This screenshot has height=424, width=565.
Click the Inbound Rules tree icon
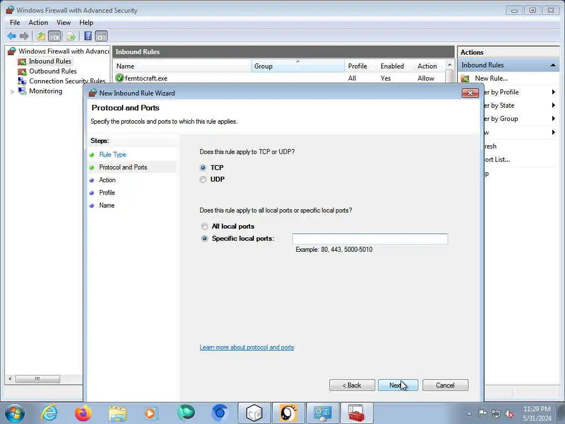pyautogui.click(x=22, y=62)
